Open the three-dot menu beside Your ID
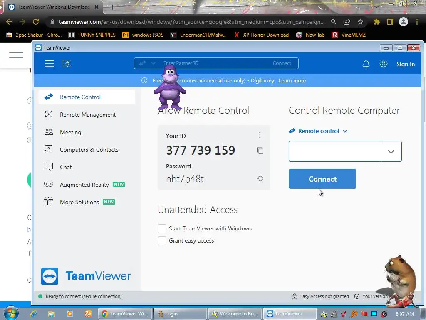 tap(260, 135)
